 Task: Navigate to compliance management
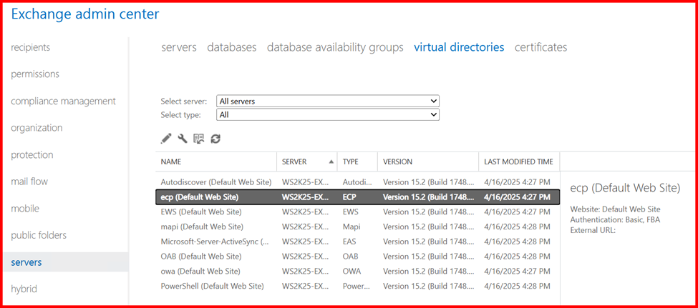click(63, 101)
